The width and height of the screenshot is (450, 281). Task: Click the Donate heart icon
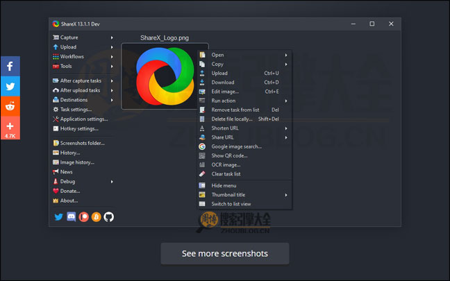pos(56,191)
